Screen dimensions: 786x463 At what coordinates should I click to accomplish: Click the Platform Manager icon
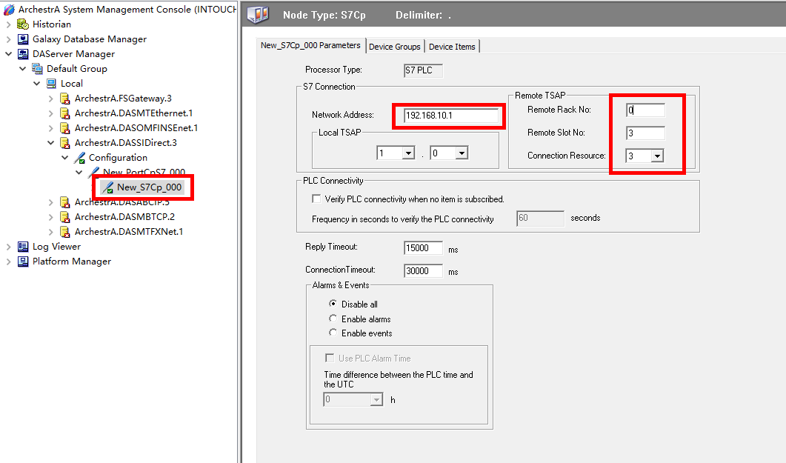tap(22, 261)
